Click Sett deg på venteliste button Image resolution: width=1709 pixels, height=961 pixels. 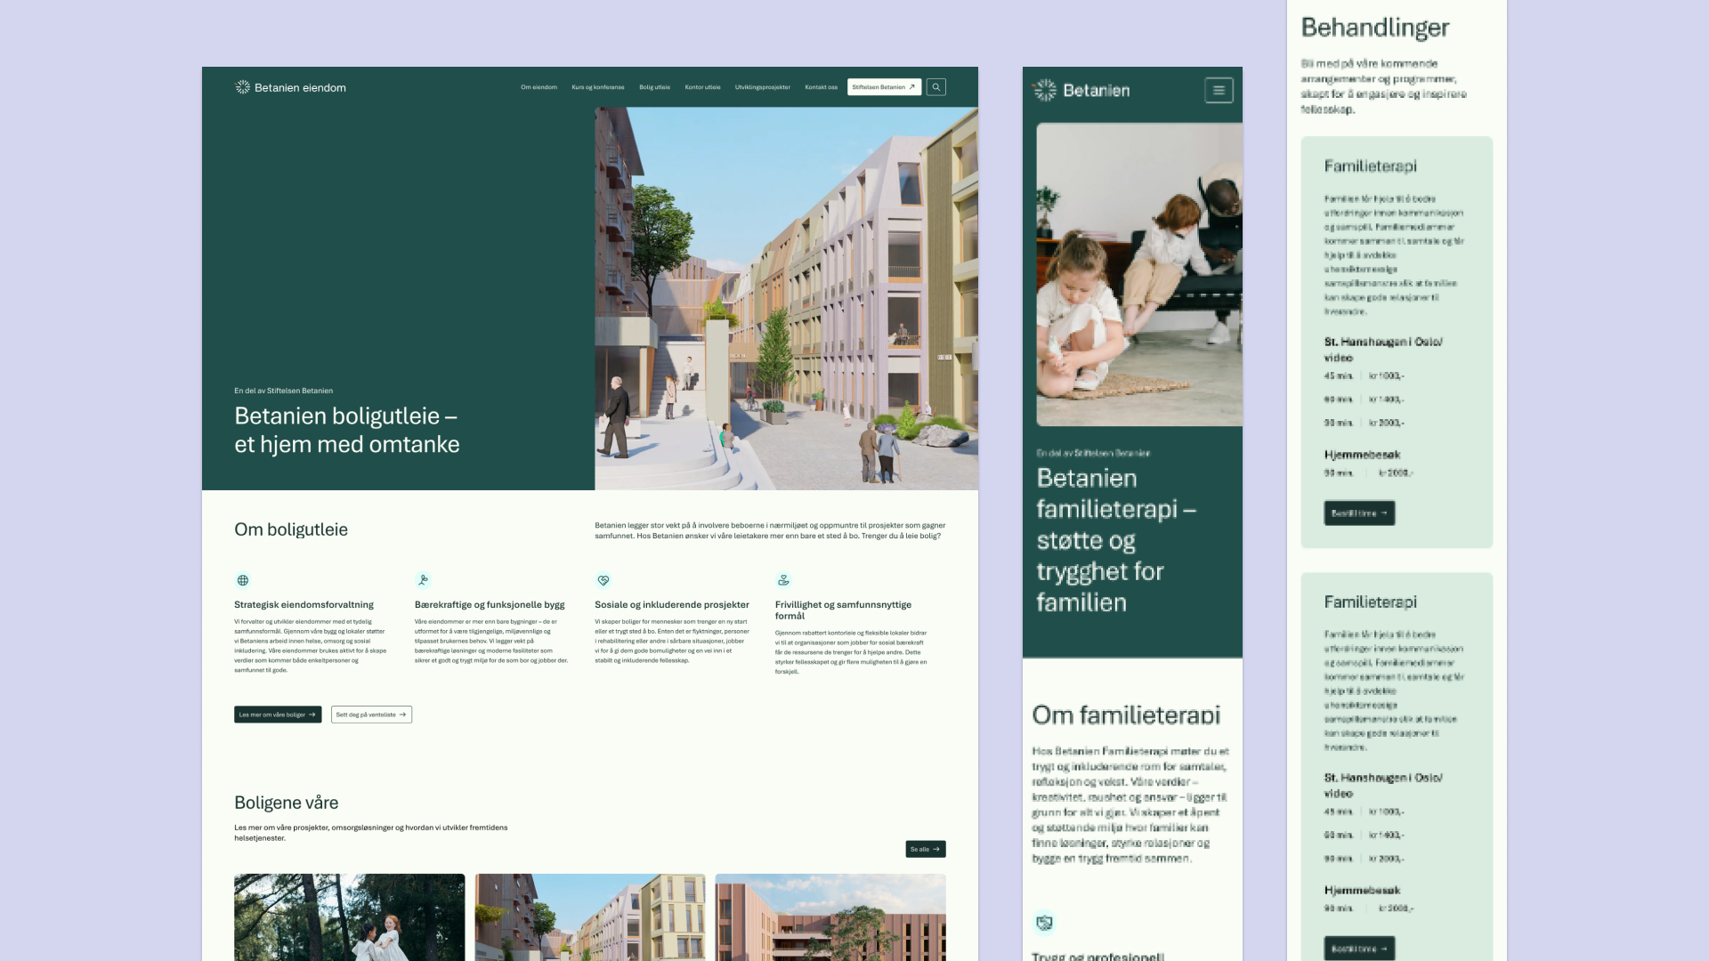point(371,715)
